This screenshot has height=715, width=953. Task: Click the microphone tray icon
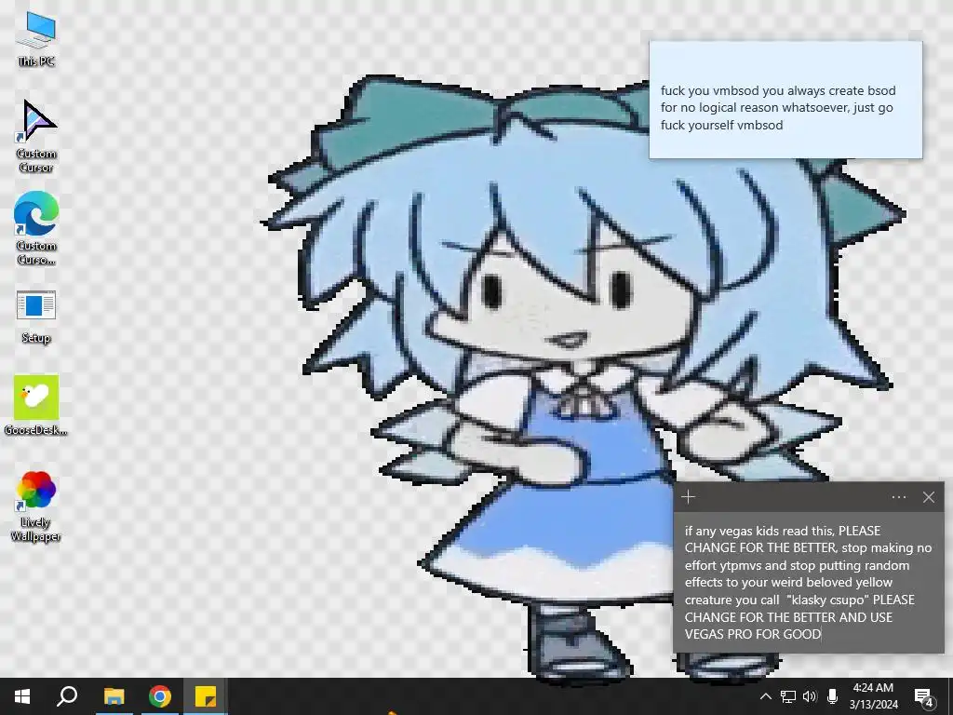pos(832,696)
